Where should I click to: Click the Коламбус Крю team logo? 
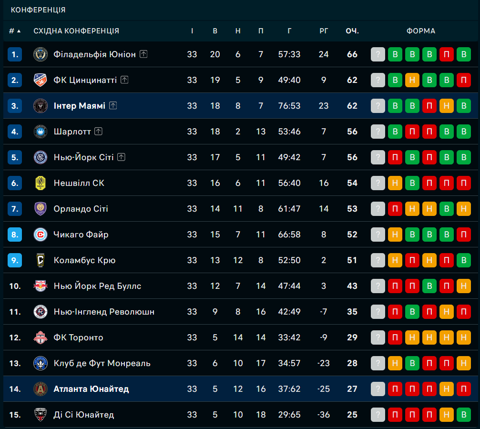(41, 260)
